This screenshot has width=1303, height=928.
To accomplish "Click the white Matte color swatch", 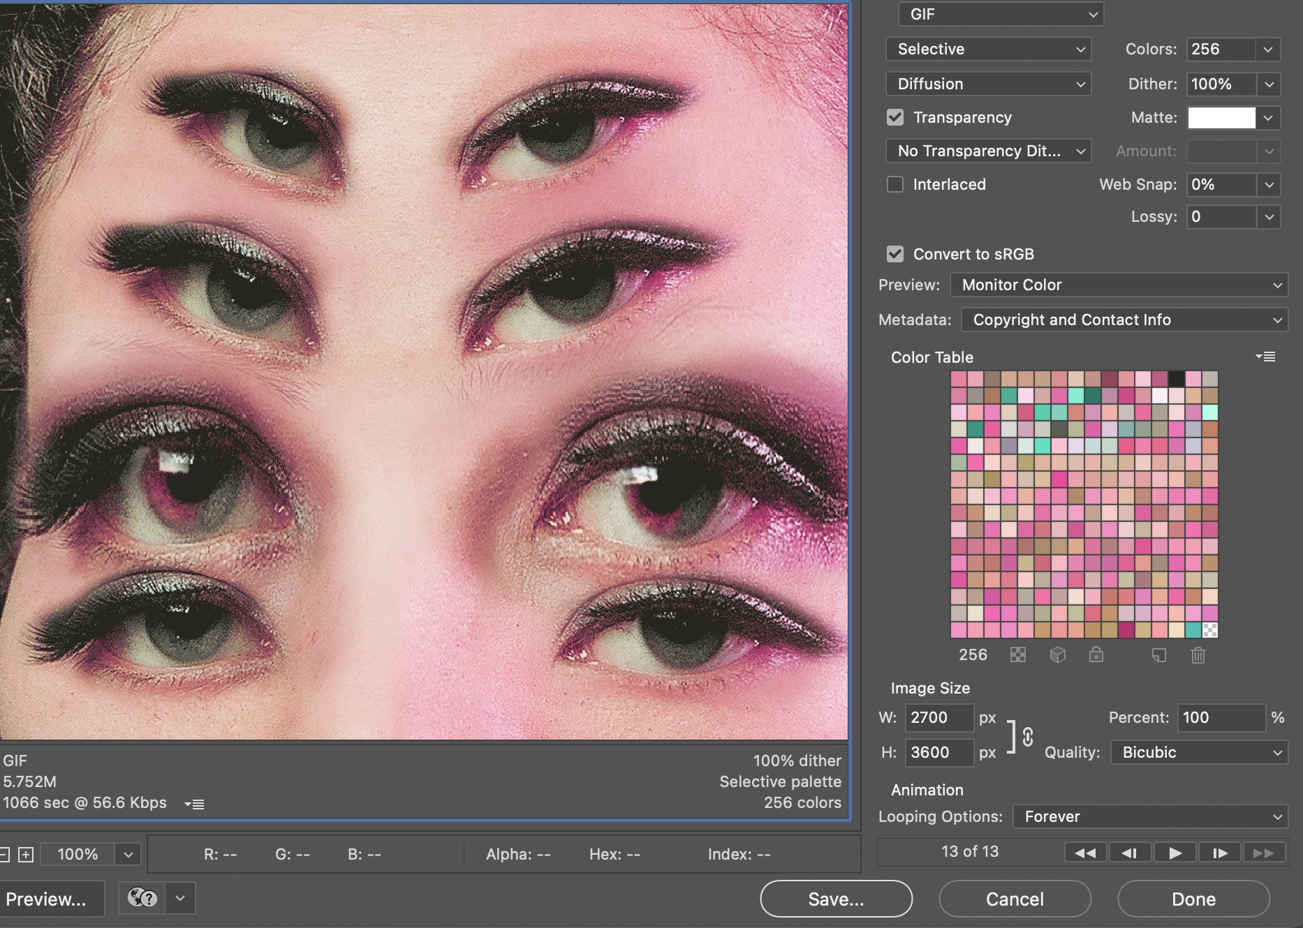I will click(1221, 117).
